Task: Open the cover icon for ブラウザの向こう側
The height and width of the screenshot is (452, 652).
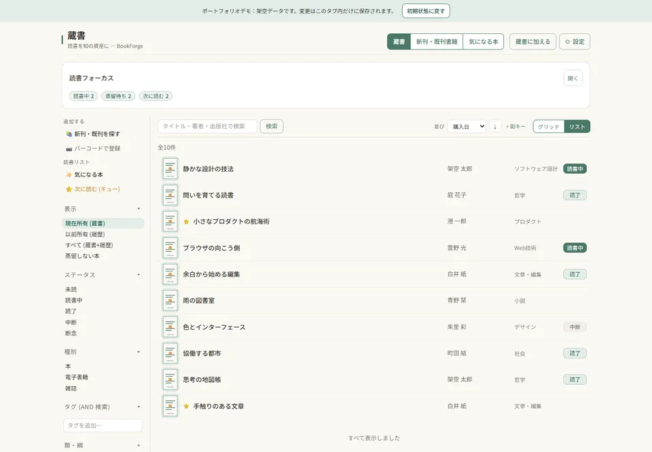Action: pyautogui.click(x=170, y=248)
